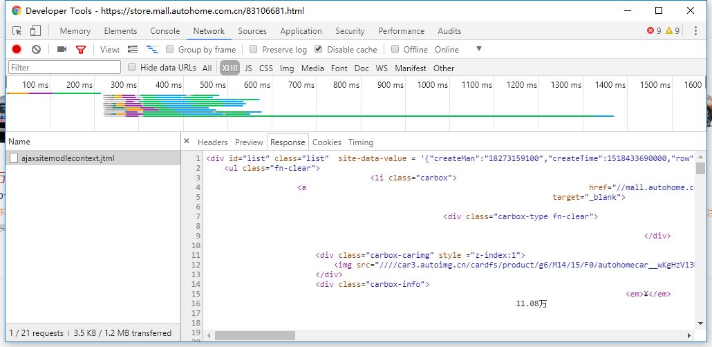Switch to the Console tab
The width and height of the screenshot is (712, 347).
[165, 31]
